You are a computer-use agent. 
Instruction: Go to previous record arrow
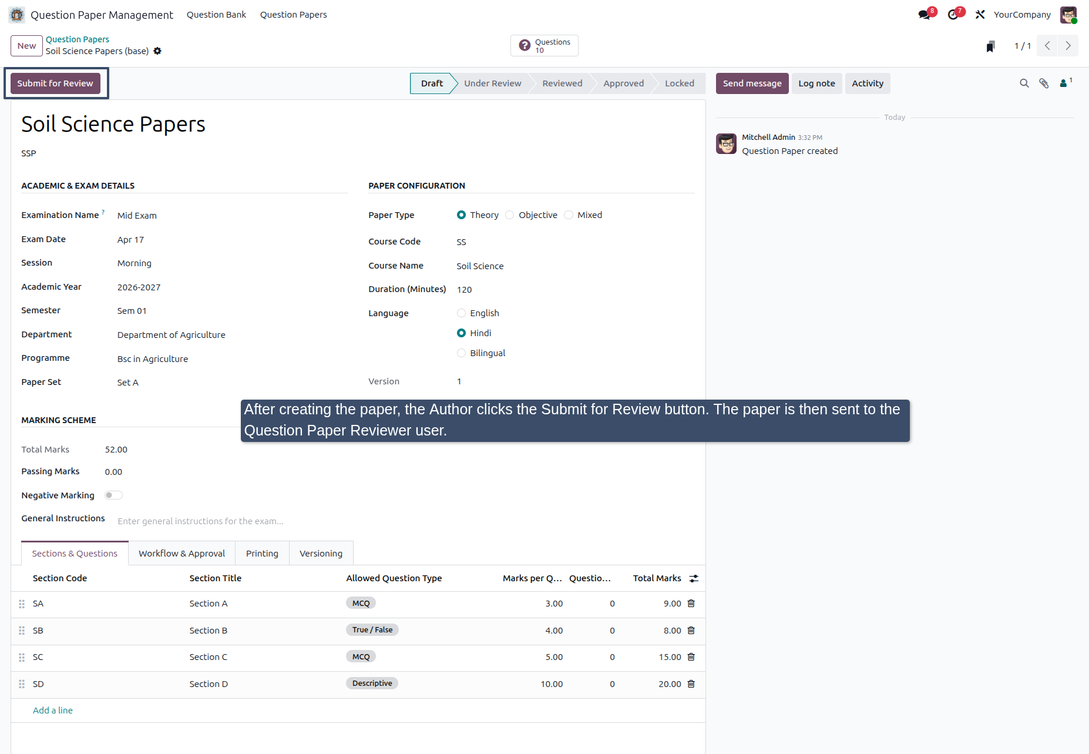coord(1047,46)
